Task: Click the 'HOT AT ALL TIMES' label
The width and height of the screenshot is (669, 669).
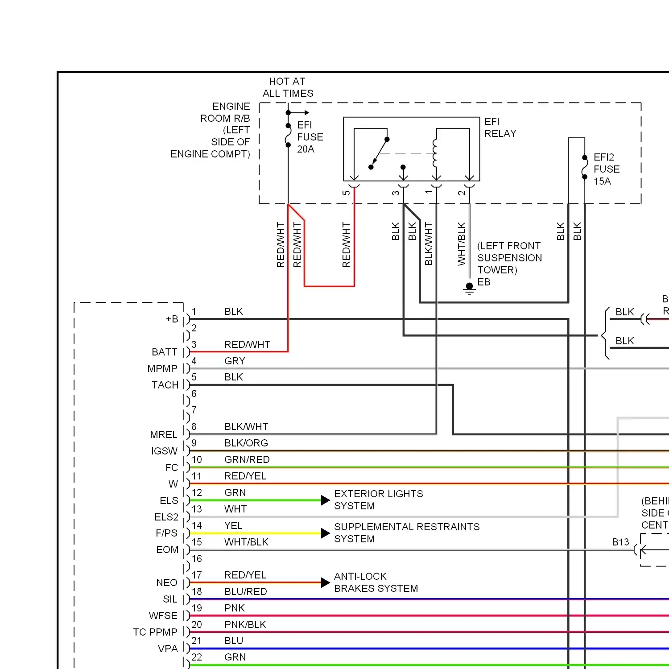Action: point(288,87)
